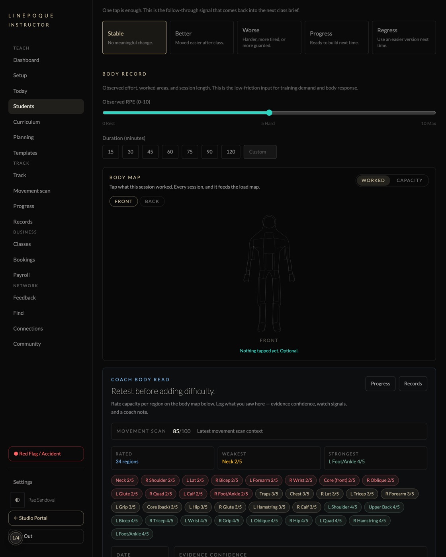Screen dimensions: 446x557
Task: Open Feedback in the sidebar
Action: tap(46, 298)
